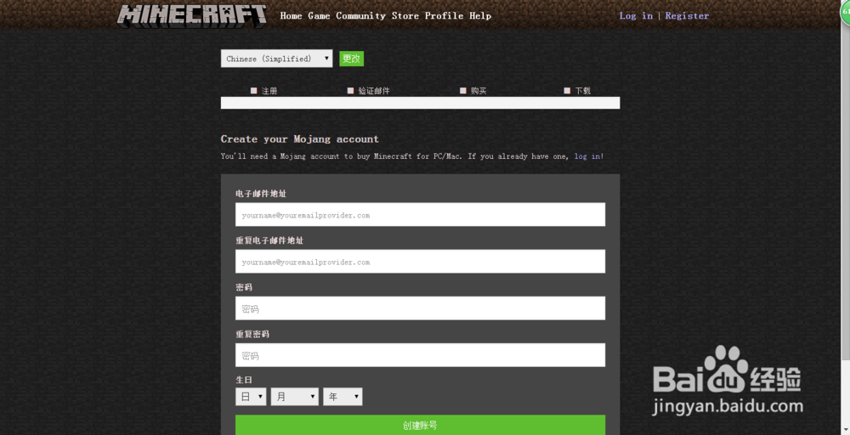Screen dimensions: 850x435
Task: Click the 生日 label
Action: coord(243,380)
